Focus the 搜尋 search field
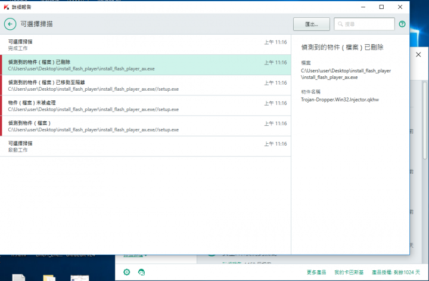429x281 pixels. coord(364,24)
